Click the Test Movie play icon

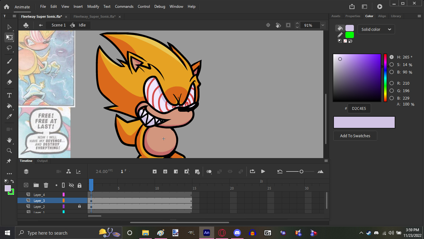click(x=379, y=7)
